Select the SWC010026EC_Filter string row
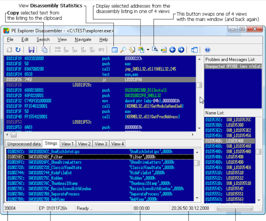The image size is (266, 221). coord(100,157)
